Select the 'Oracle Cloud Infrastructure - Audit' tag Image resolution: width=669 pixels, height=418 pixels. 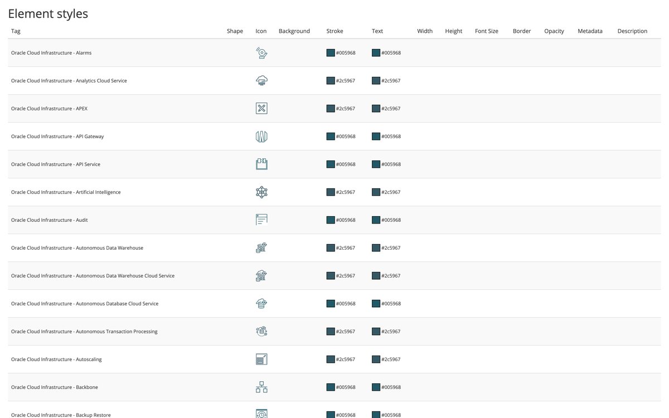50,220
